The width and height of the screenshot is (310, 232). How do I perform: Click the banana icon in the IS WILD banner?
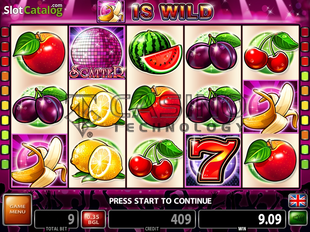point(111,11)
